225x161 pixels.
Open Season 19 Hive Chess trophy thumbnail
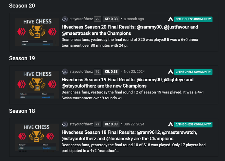37,85
